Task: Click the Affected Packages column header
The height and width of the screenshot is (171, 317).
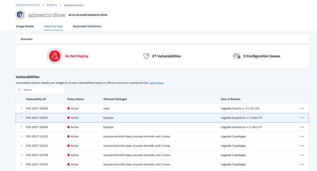Action: pos(115,99)
